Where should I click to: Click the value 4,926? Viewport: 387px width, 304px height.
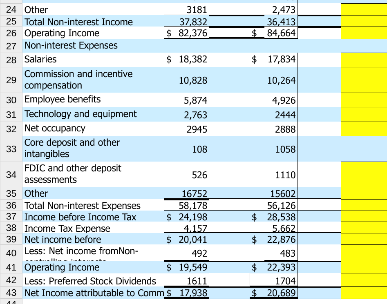pos(284,100)
